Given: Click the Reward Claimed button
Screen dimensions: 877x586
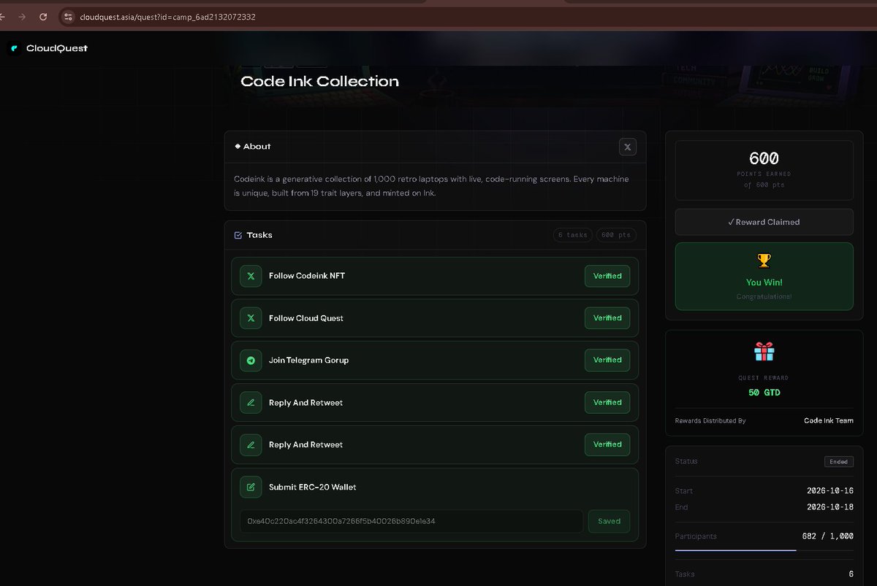Looking at the screenshot, I should click(764, 222).
